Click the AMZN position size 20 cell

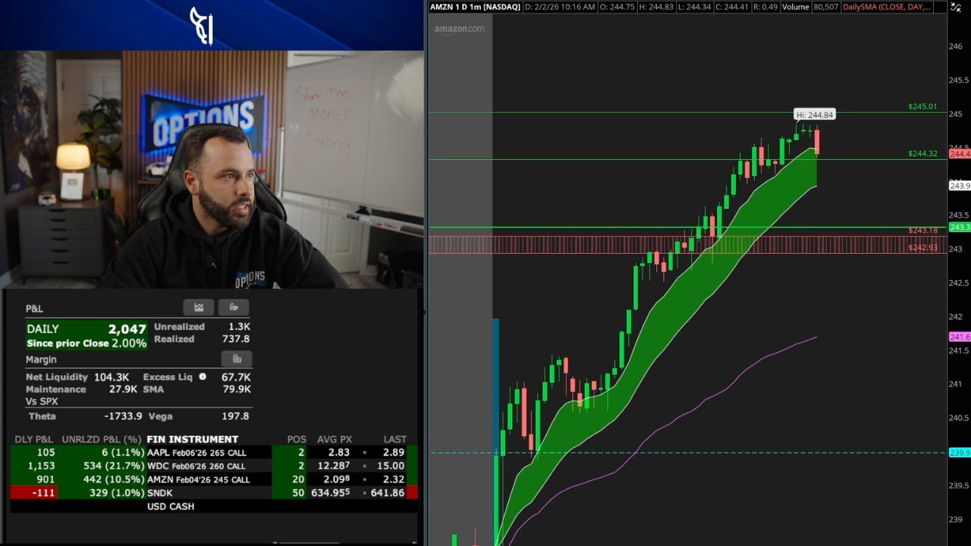[298, 479]
